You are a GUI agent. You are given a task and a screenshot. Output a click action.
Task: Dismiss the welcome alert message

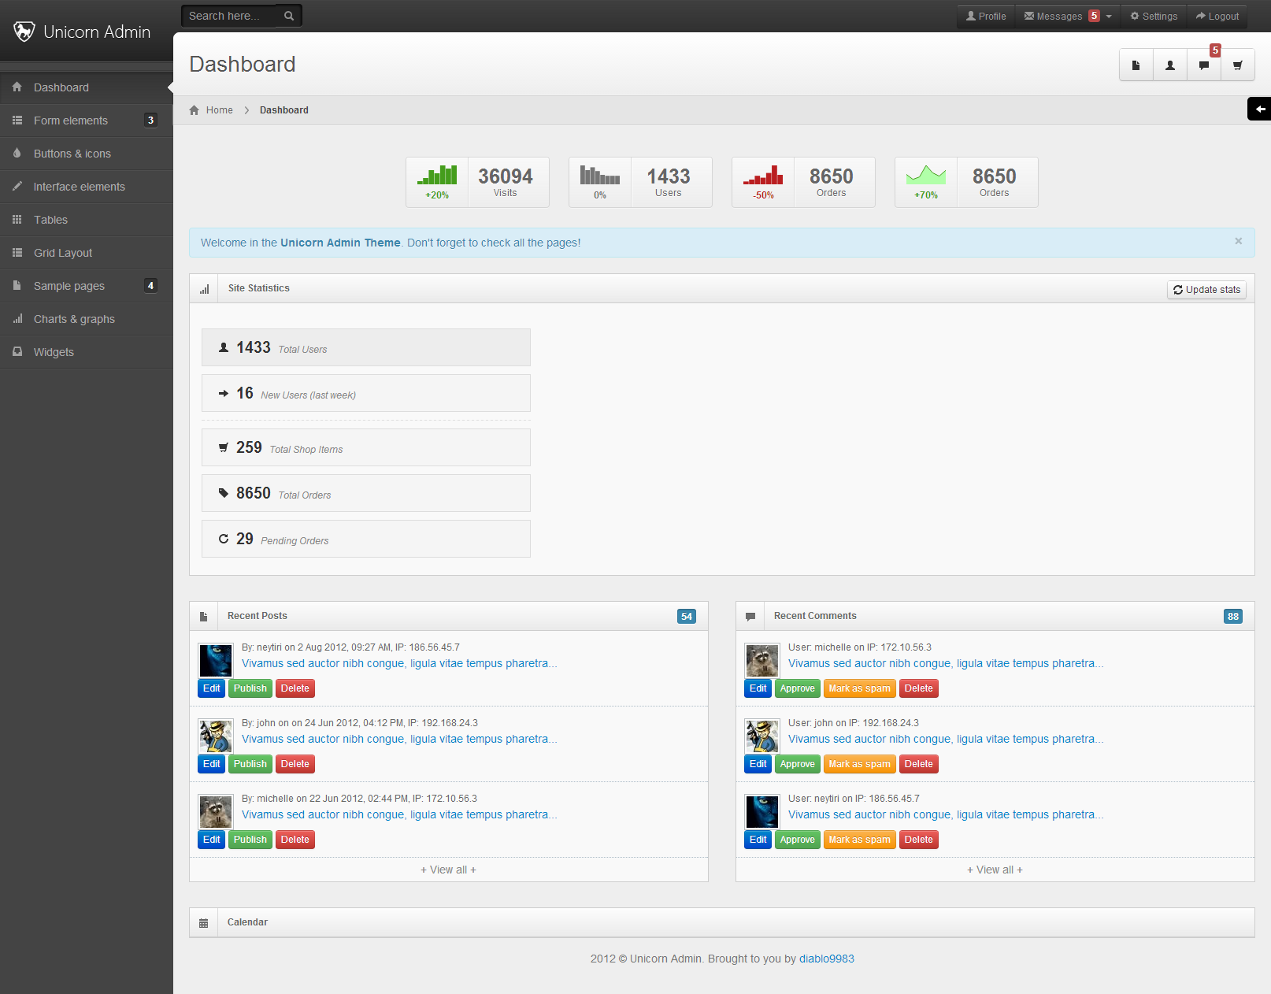1238,241
